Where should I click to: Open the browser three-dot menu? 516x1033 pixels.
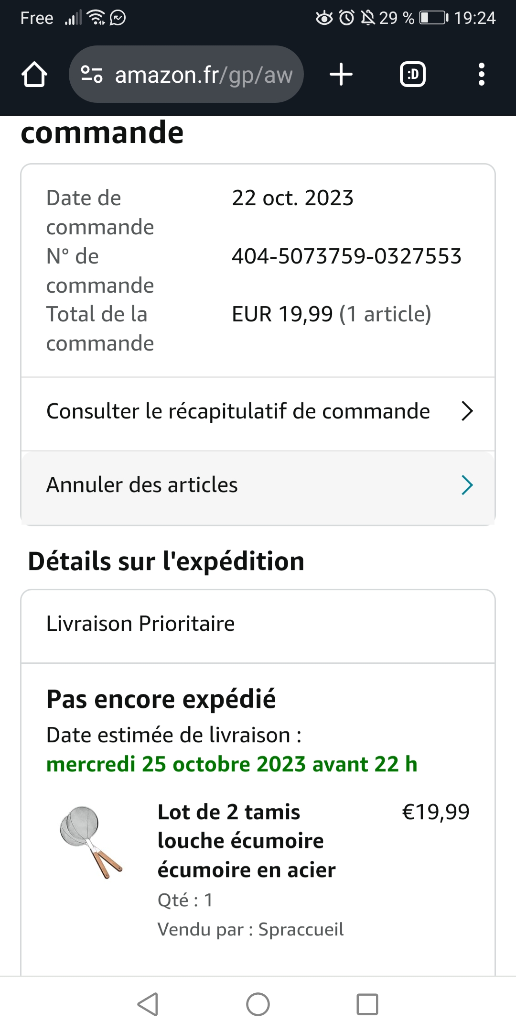(481, 75)
